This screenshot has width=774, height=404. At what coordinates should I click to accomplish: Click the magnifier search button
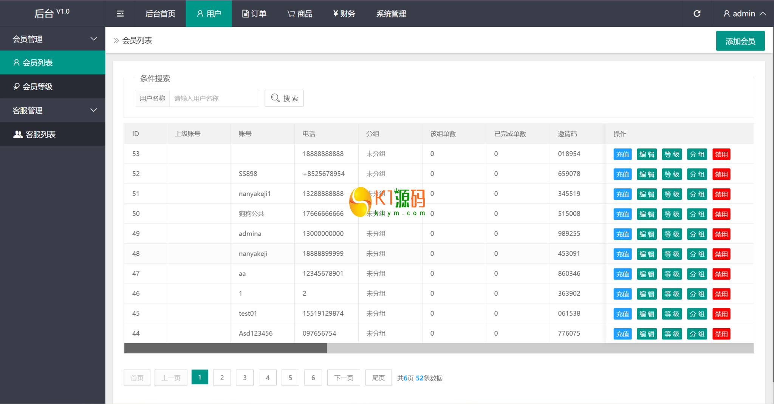point(284,98)
